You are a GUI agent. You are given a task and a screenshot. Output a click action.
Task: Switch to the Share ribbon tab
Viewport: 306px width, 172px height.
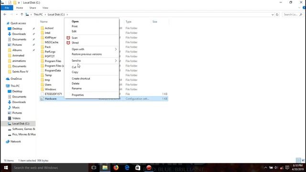point(33,8)
